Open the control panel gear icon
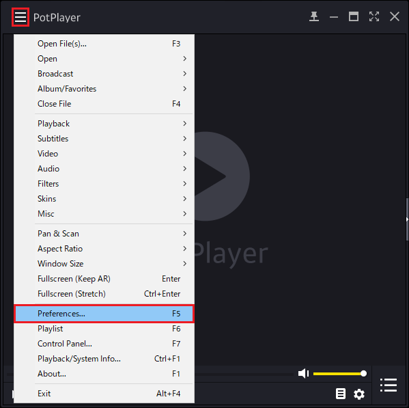 (x=359, y=394)
